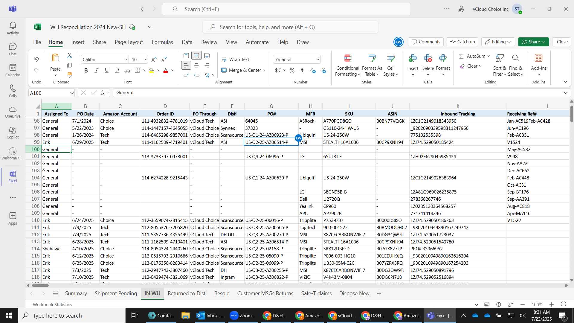Select cell with 113-3733797-0973001

tap(165, 156)
